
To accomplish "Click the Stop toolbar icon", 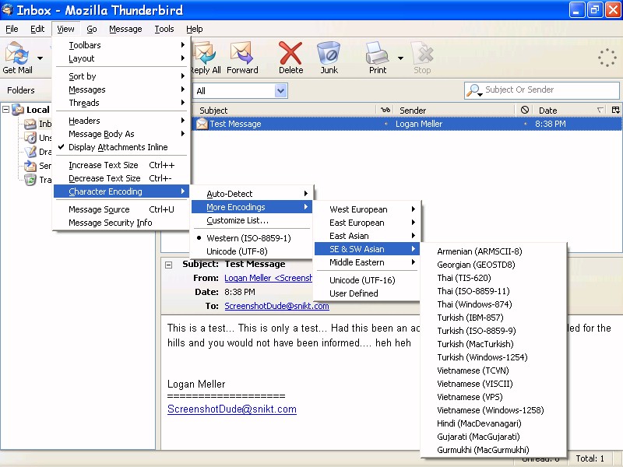I will tap(422, 53).
